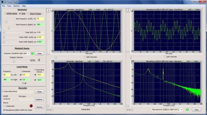Click the panel number 1 badge
The height and width of the screenshot is (115, 207).
click(48, 10)
